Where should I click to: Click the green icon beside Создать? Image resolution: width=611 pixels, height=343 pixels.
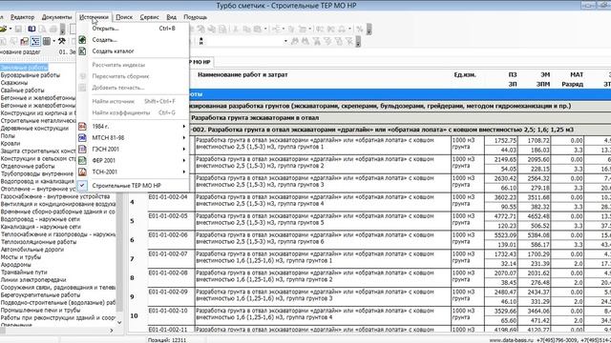click(82, 40)
